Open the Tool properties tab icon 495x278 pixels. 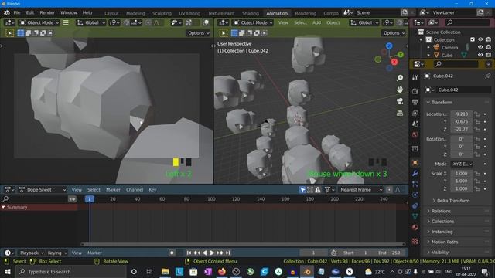pos(415,77)
